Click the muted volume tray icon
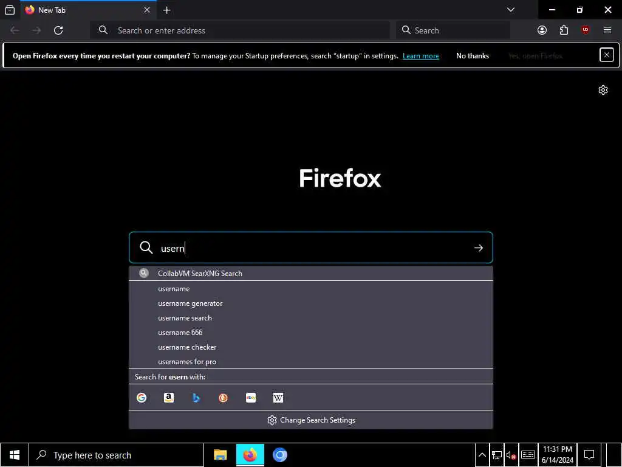 (511, 455)
